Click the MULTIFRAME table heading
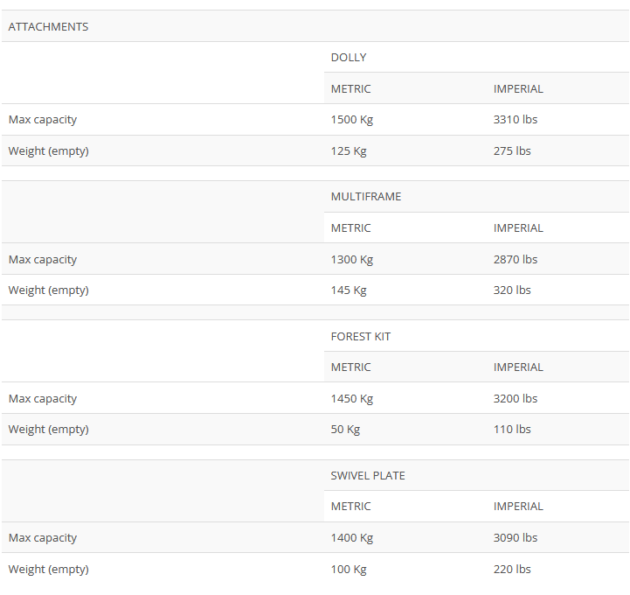 [x=366, y=196]
